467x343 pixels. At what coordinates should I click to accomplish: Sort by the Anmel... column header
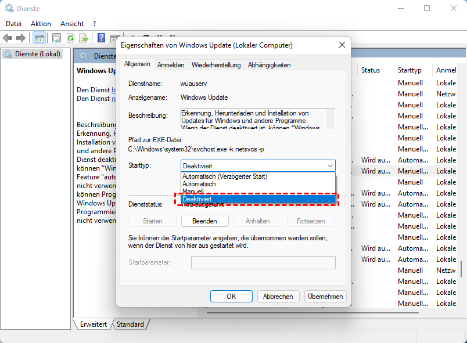[446, 70]
